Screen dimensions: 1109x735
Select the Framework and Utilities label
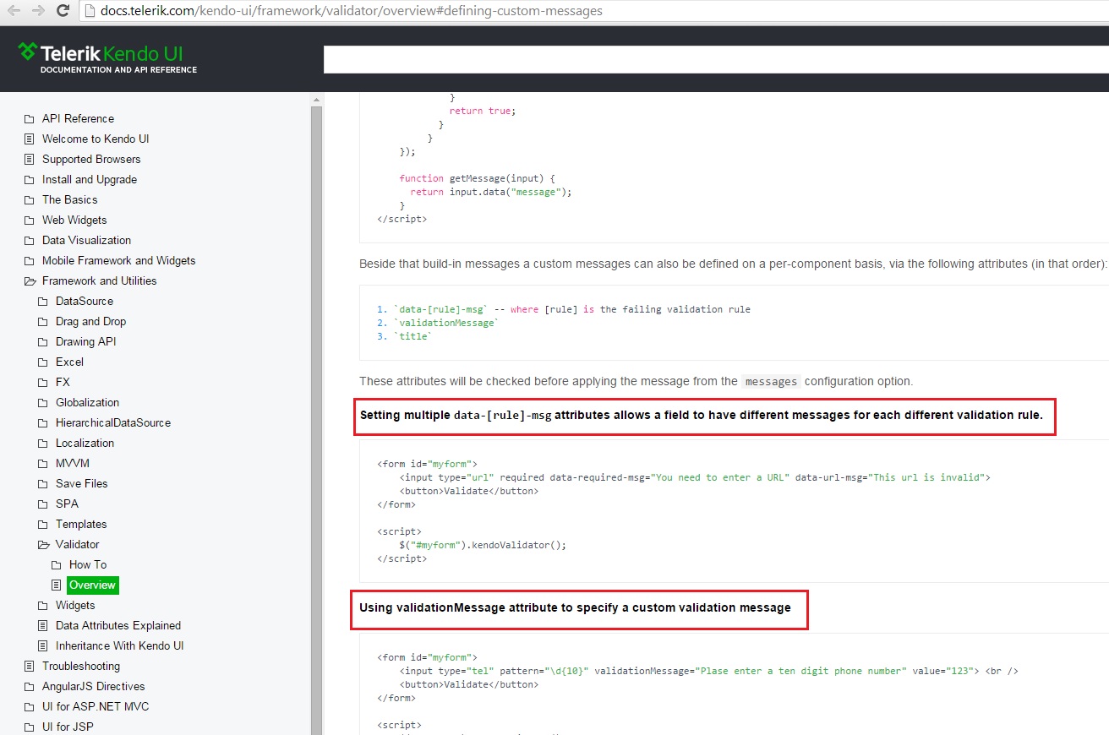coord(100,281)
